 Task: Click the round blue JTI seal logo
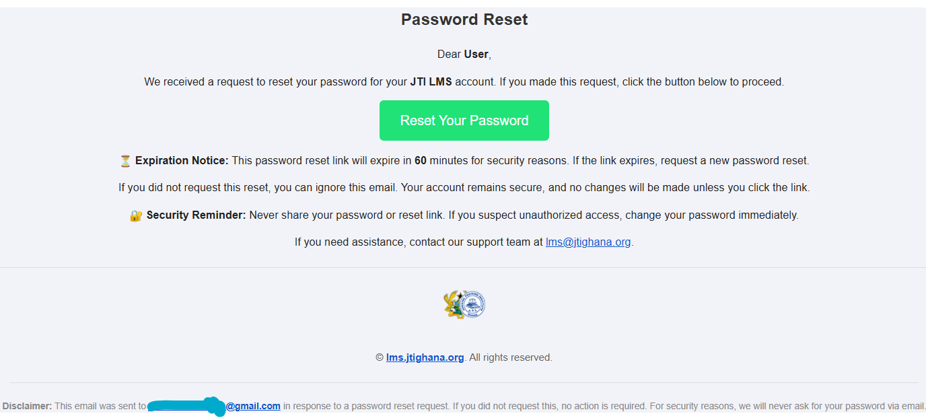pos(474,305)
